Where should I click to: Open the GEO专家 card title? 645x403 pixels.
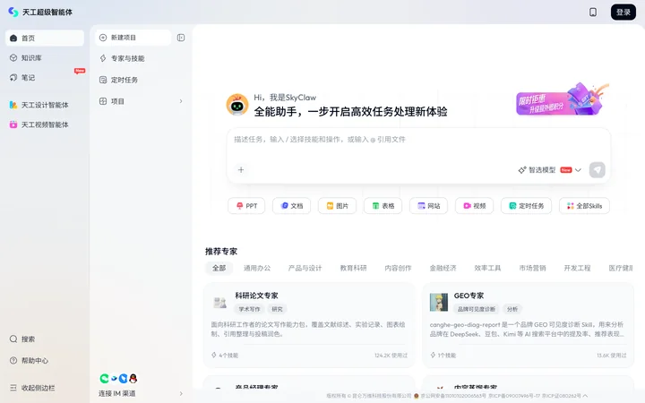click(469, 296)
